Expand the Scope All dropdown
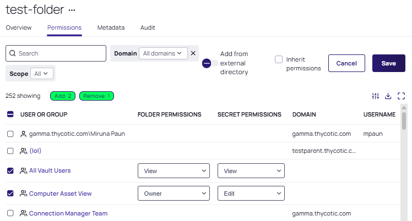The image size is (412, 221). coord(42,73)
